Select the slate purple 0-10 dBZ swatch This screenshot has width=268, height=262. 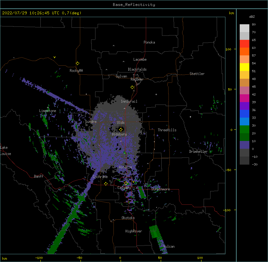coord(244,145)
